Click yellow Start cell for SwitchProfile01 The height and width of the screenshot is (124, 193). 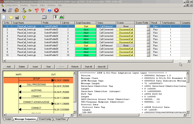click(85, 26)
